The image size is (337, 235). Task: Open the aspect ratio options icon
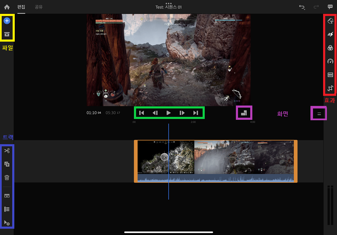tap(244, 113)
